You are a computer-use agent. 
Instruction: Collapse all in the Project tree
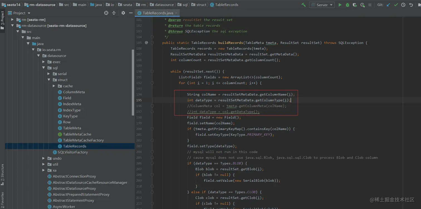point(114,13)
